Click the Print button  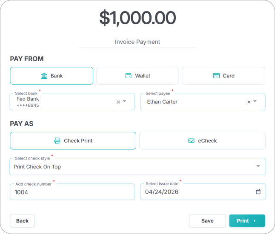247,221
